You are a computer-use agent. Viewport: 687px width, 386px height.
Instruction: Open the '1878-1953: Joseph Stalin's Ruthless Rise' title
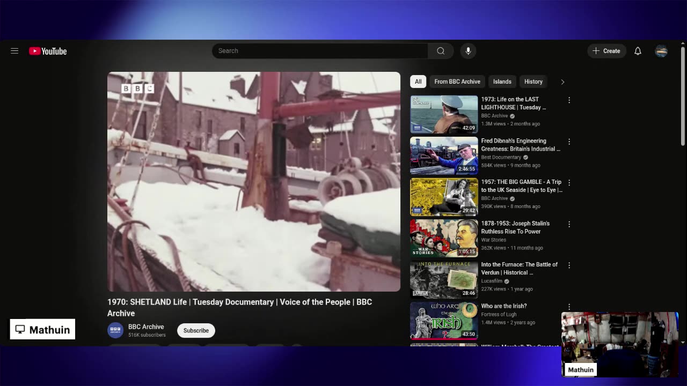[515, 227]
